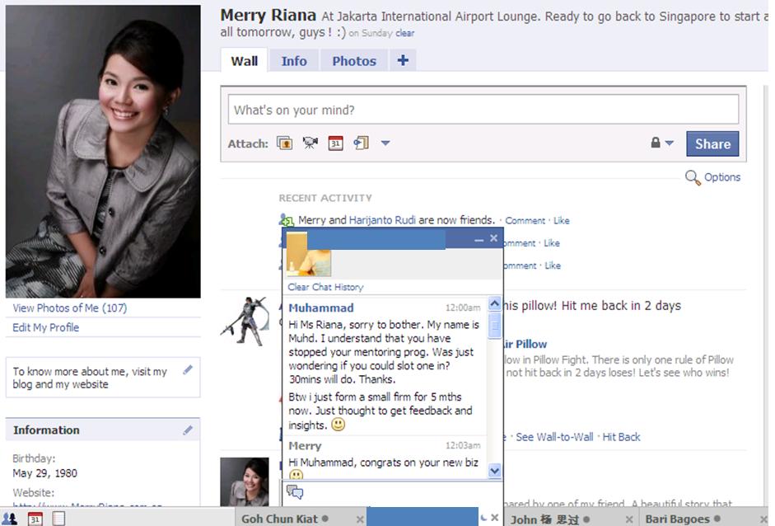Screen dimensions: 775x526
Task: Open online friends icon in the bottom bar
Action: [10, 519]
